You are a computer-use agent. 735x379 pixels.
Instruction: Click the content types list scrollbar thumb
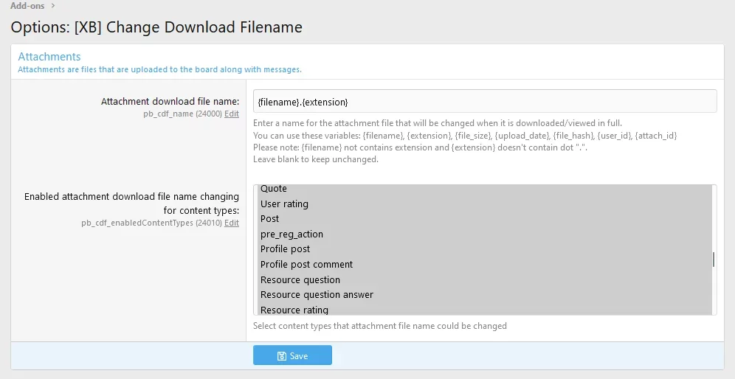coord(714,260)
